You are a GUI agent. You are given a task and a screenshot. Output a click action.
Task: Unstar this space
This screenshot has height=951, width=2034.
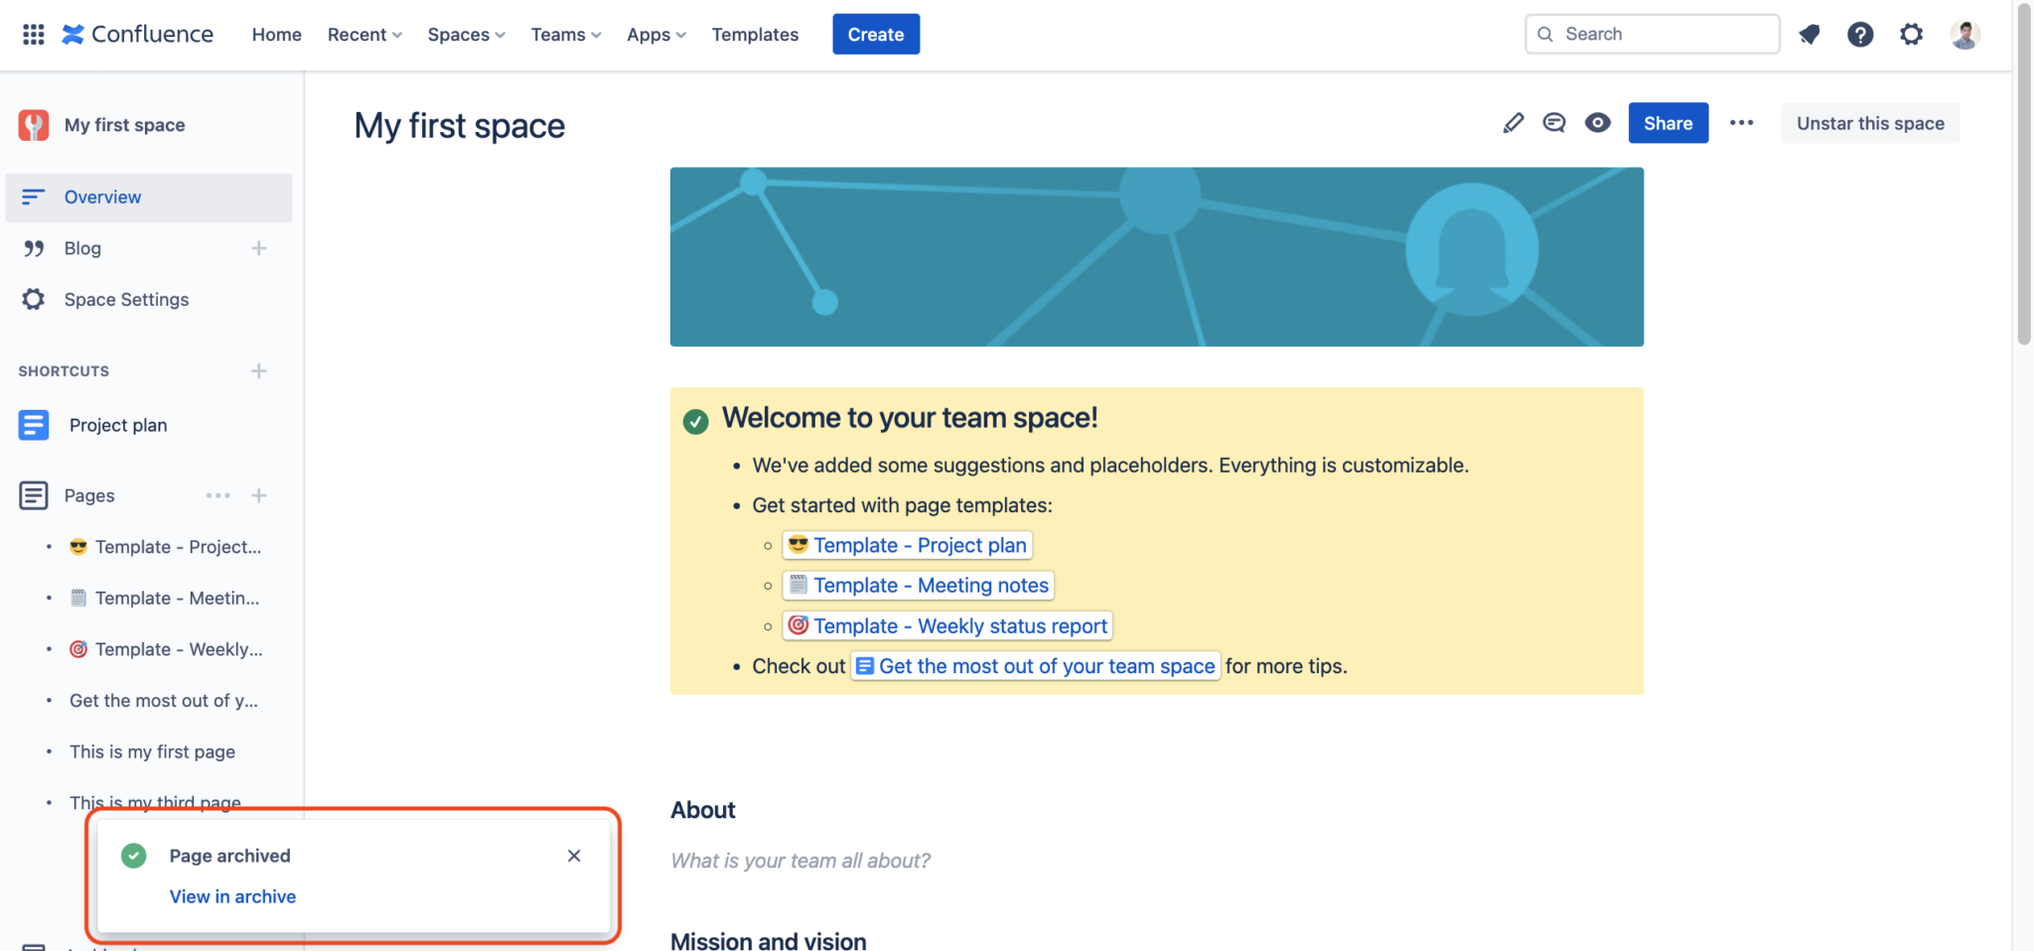tap(1869, 122)
